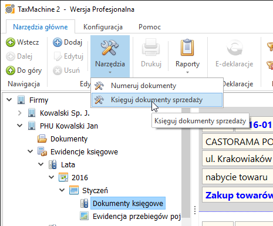273x226 pixels.
Task: Click the remove filter funnel icon
Action: [x=270, y=65]
